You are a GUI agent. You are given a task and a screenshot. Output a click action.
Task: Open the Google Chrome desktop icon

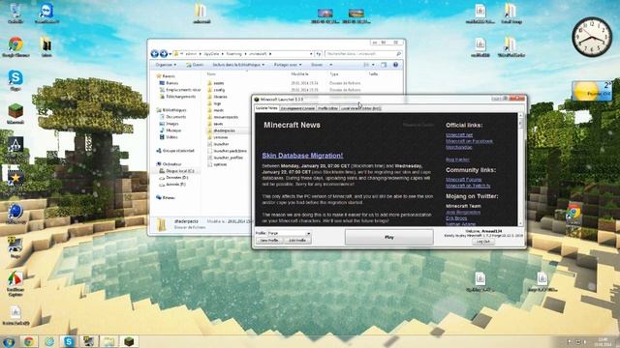(15, 47)
